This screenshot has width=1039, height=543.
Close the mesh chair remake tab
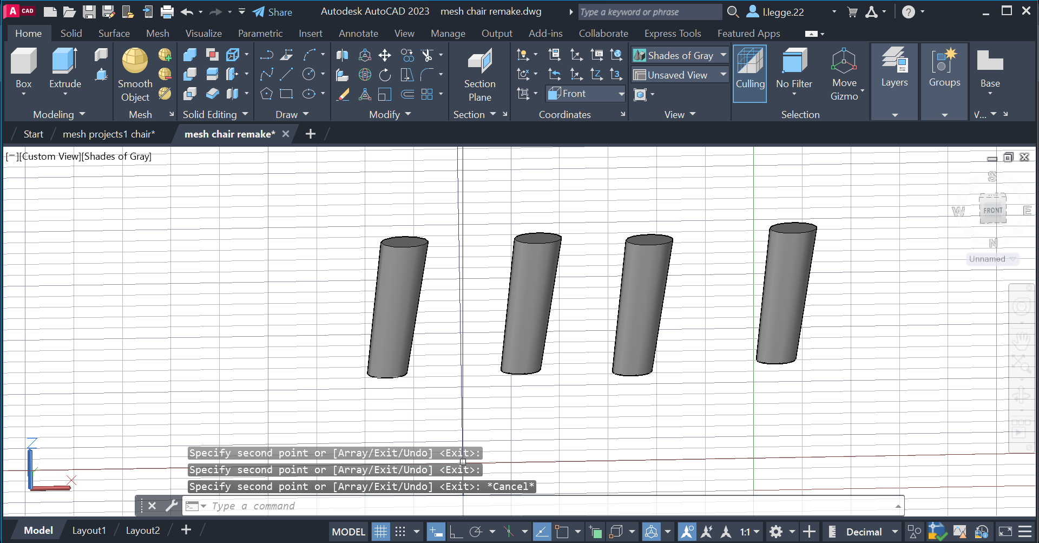point(286,134)
